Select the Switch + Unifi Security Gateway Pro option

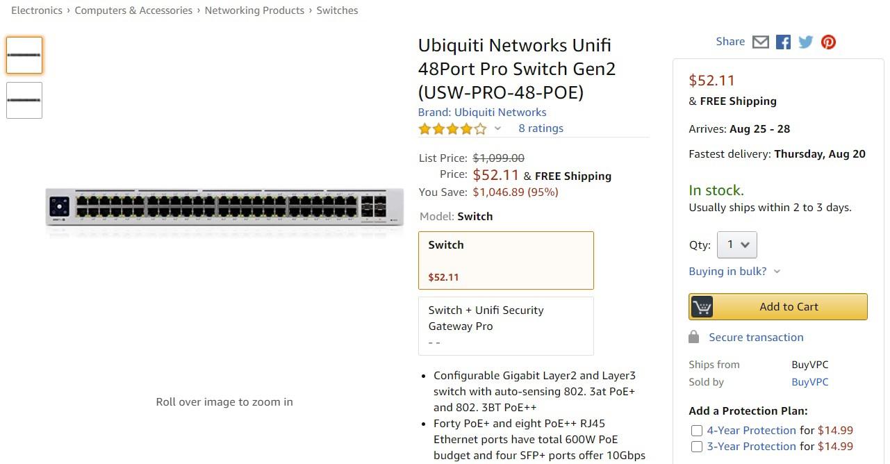click(506, 325)
